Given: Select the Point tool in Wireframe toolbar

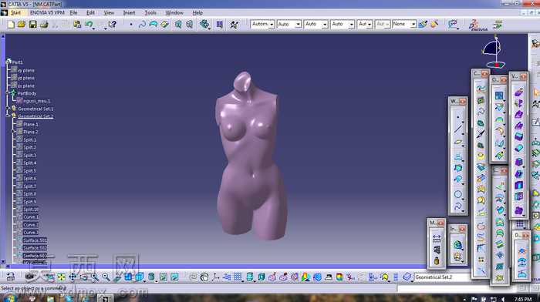Looking at the screenshot, I should point(457,117).
